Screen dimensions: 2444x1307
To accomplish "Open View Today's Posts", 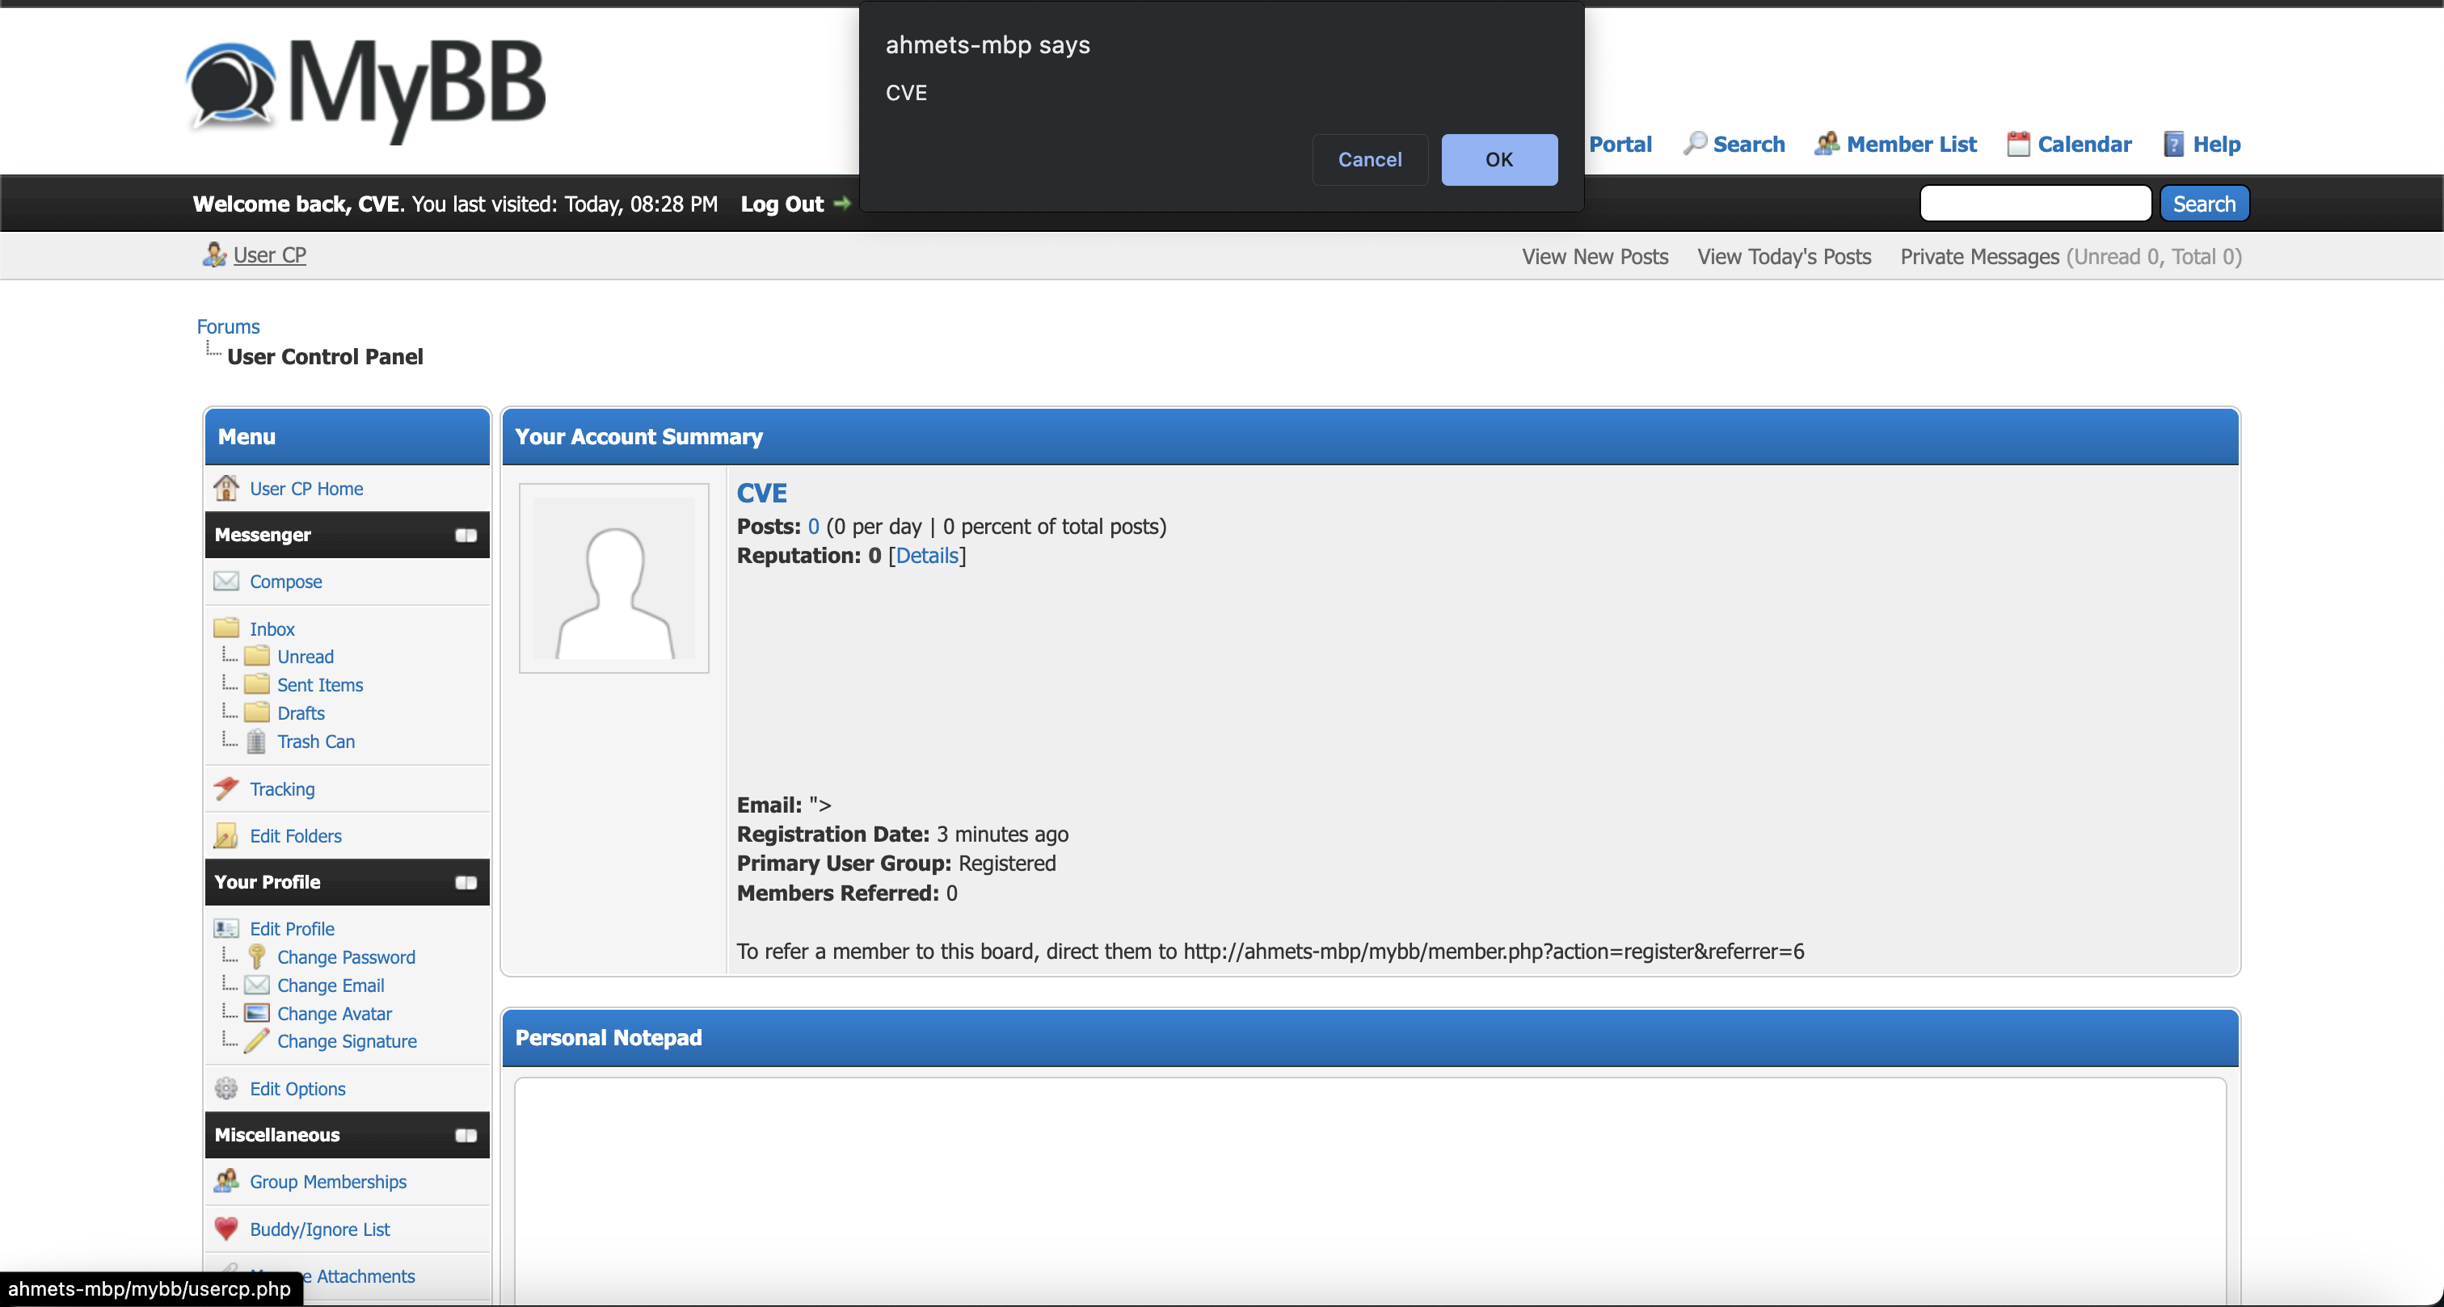I will click(x=1784, y=256).
